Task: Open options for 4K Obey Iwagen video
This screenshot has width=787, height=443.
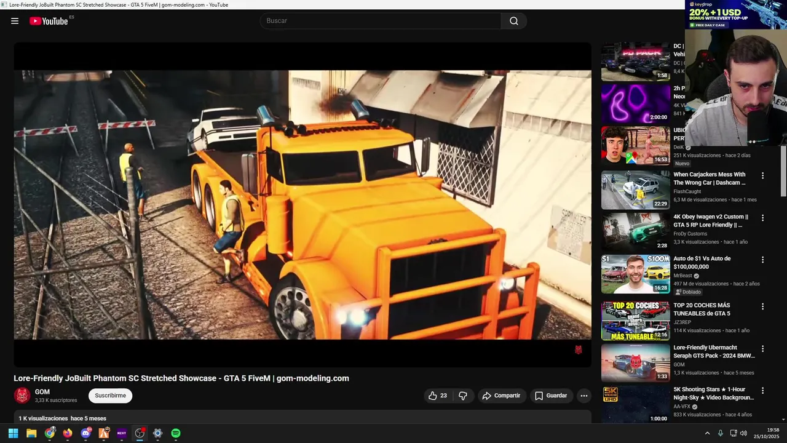Action: click(762, 218)
